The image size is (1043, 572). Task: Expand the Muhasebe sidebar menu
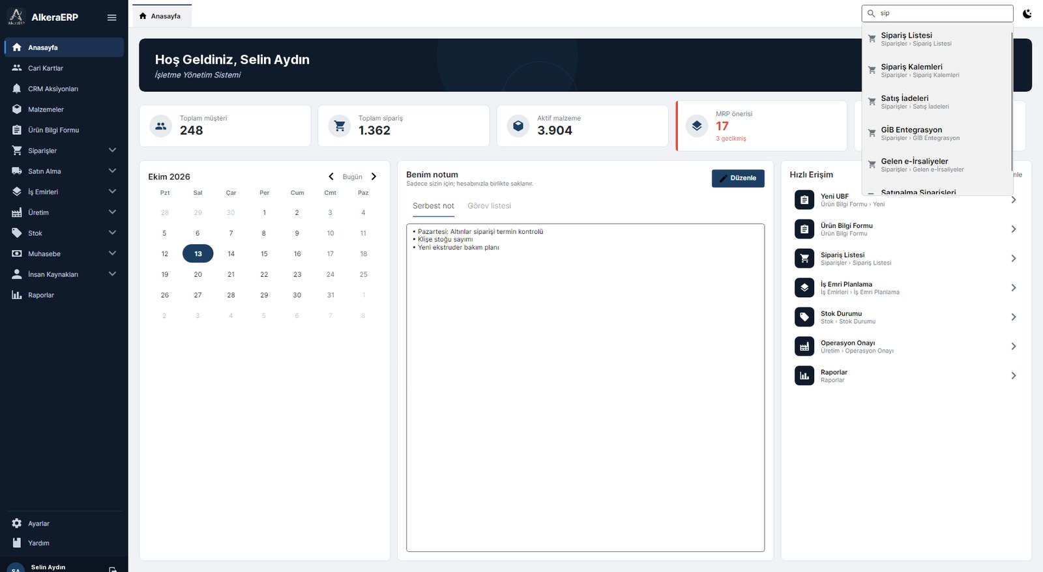point(64,253)
